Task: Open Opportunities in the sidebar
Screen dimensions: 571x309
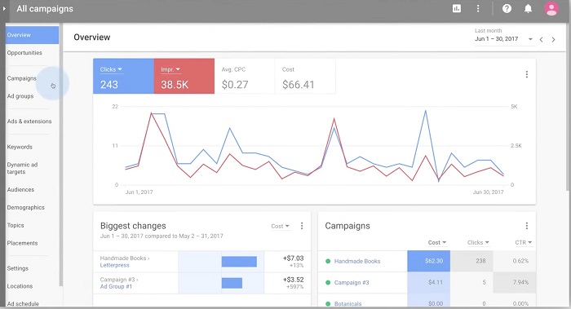Action: (24, 53)
